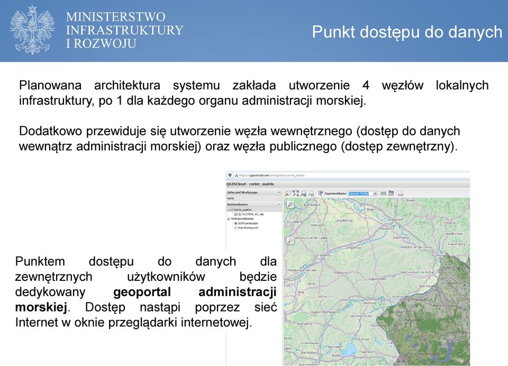Select the measure area tool

[x=391, y=193]
